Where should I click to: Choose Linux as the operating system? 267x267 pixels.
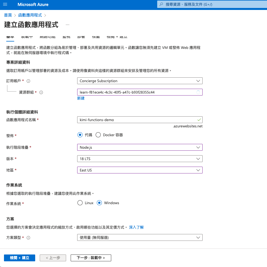click(x=80, y=203)
